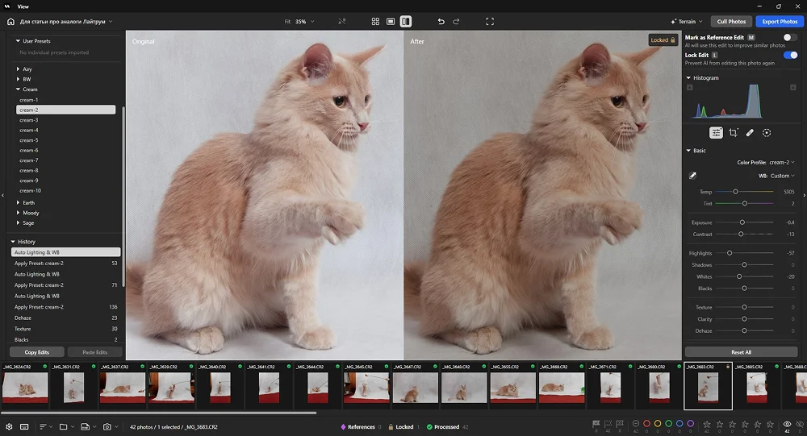Enter fullscreen preview mode

click(x=490, y=22)
